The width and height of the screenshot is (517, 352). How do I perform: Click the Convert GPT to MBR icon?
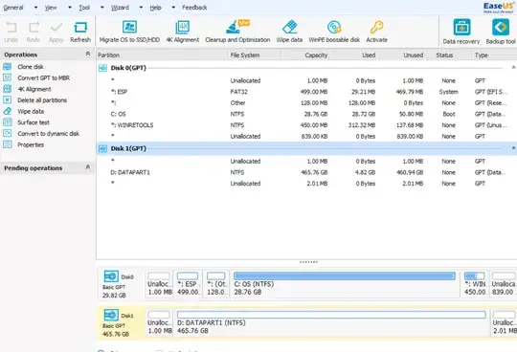click(8, 78)
